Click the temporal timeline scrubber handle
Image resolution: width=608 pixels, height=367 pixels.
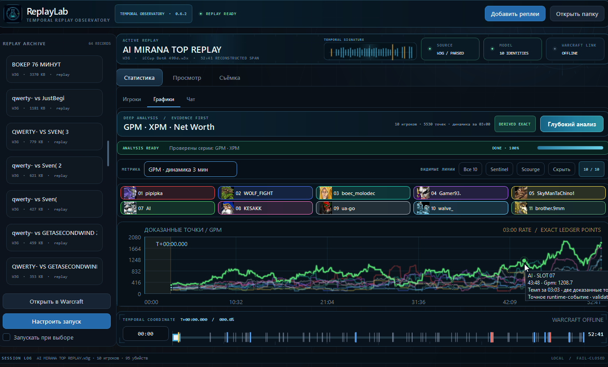[176, 338]
